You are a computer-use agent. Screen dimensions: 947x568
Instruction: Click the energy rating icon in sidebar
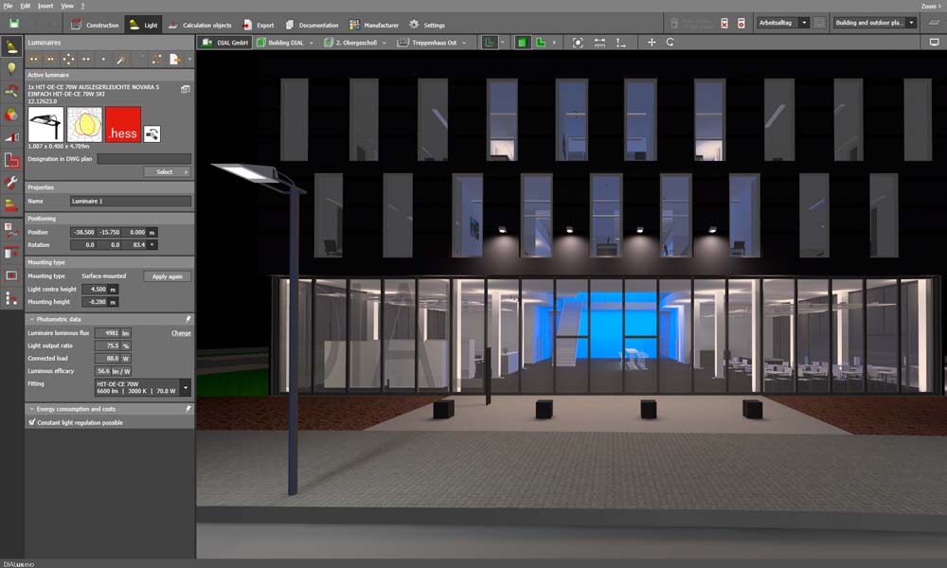click(x=11, y=205)
